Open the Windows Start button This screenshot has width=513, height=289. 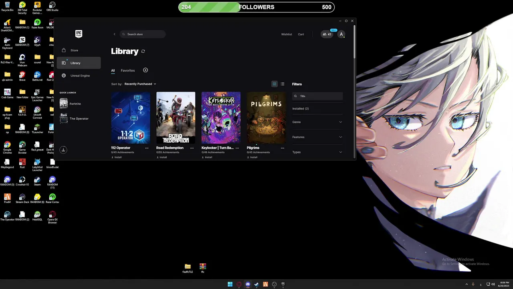[x=230, y=284]
